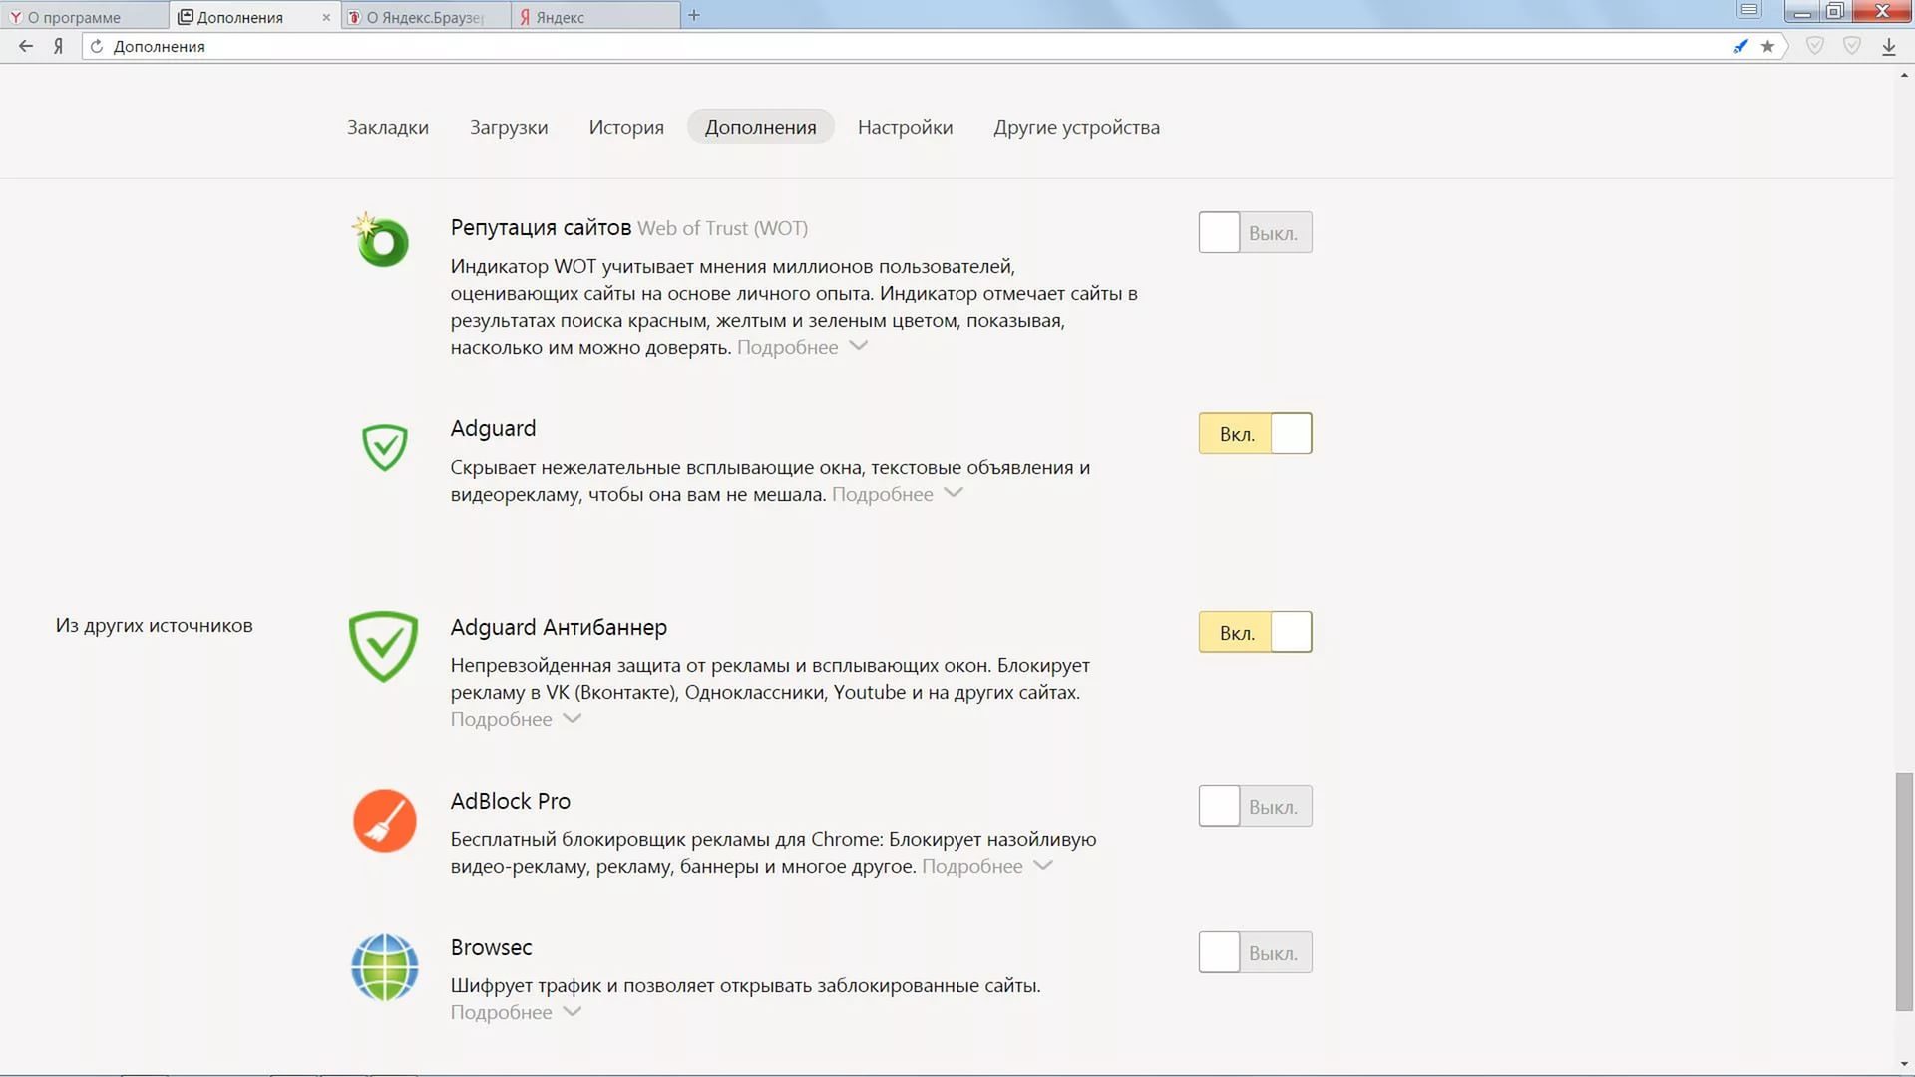The width and height of the screenshot is (1915, 1077).
Task: Disable the Adguard Антибаннер toggle
Action: (1255, 633)
